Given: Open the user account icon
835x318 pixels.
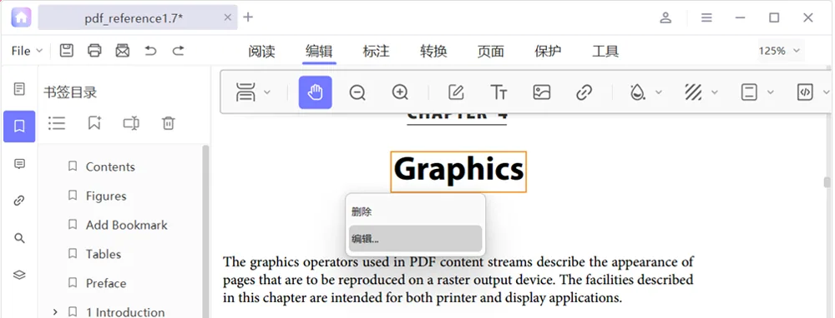Looking at the screenshot, I should 665,17.
